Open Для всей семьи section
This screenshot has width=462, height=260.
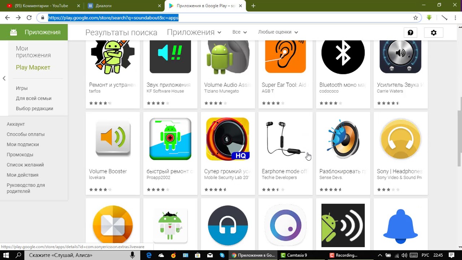(34, 98)
